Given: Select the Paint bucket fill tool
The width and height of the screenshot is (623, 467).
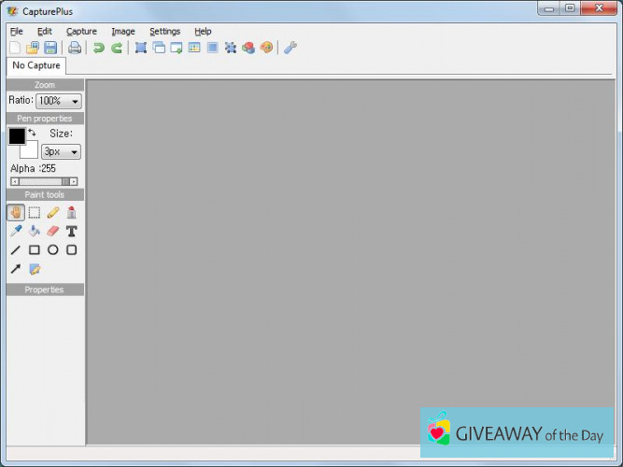Looking at the screenshot, I should 35,232.
